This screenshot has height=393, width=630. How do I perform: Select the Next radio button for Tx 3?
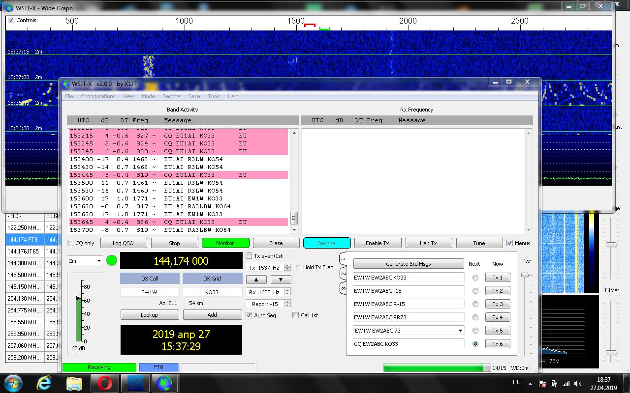pos(475,304)
